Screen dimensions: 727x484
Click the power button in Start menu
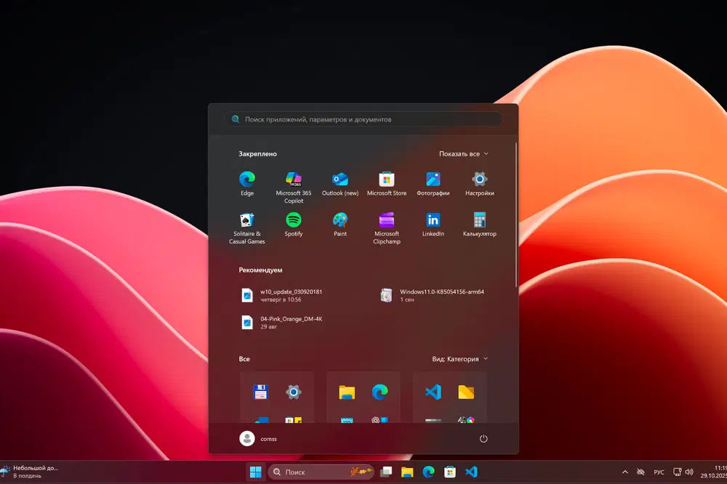(x=483, y=438)
